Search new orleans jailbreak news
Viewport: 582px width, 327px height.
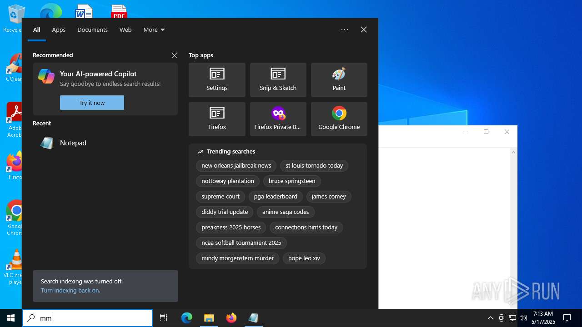(x=236, y=166)
